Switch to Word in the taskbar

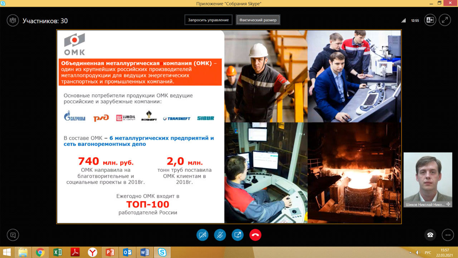pyautogui.click(x=145, y=252)
